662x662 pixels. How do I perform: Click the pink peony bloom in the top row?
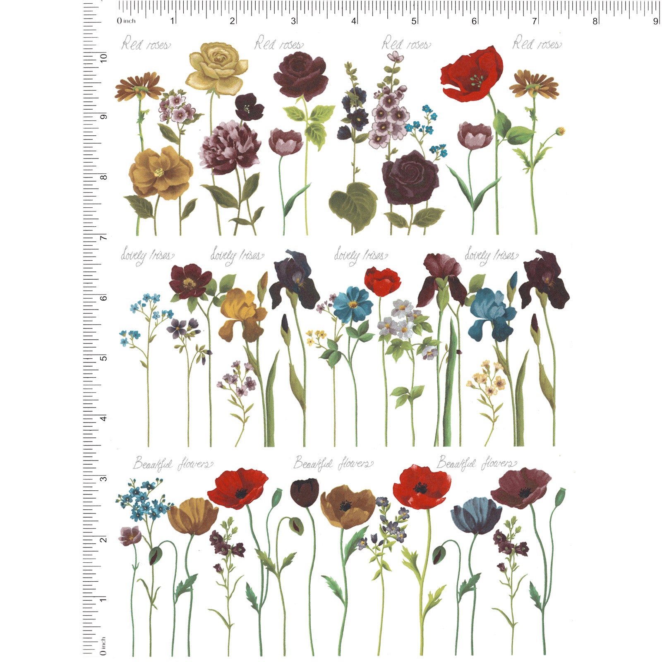(230, 147)
